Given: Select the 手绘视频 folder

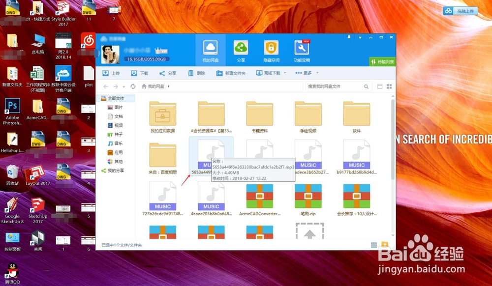Looking at the screenshot, I should (308, 117).
